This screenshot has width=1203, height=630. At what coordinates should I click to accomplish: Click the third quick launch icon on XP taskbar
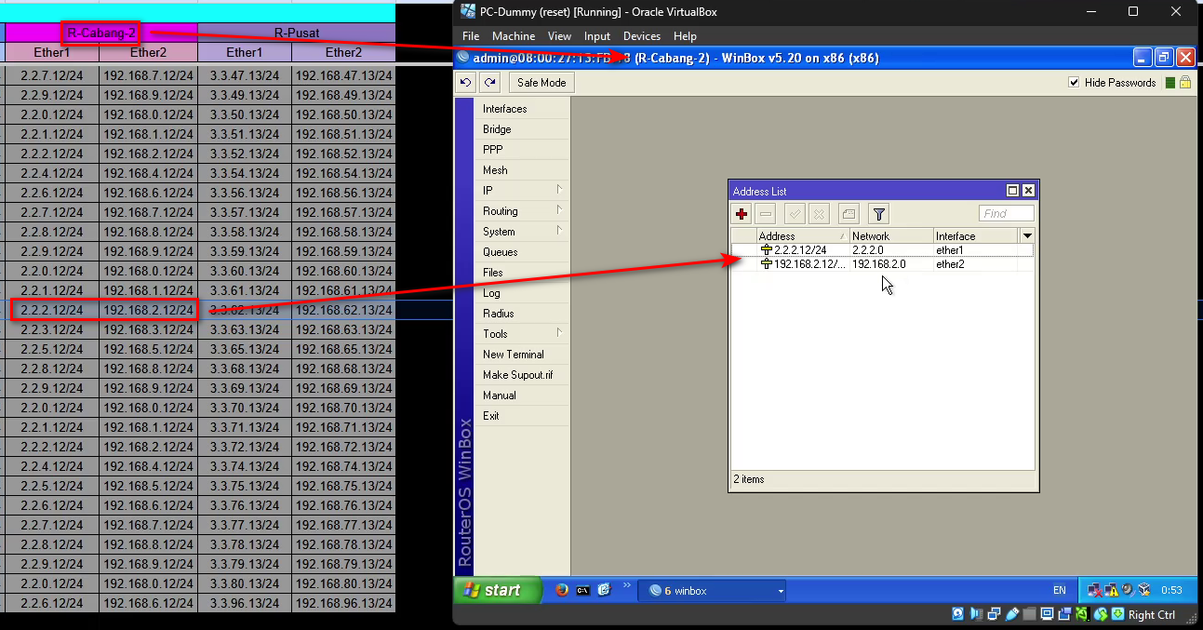click(604, 590)
